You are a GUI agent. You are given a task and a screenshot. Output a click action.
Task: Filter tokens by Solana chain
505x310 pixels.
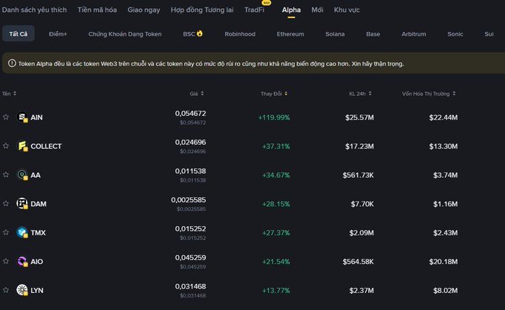[x=335, y=34]
